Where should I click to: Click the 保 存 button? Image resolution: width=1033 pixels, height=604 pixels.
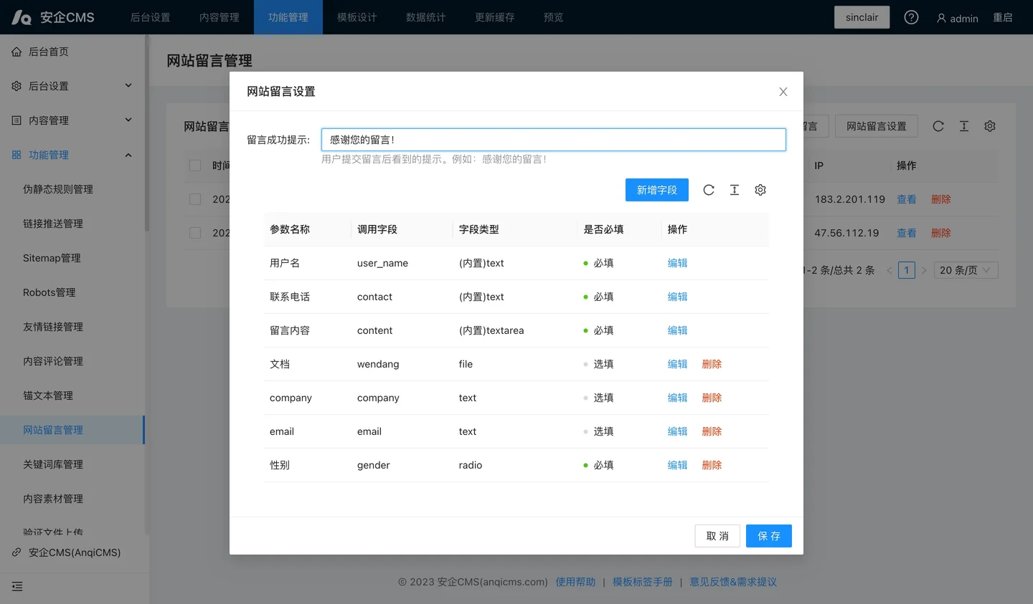pos(769,536)
